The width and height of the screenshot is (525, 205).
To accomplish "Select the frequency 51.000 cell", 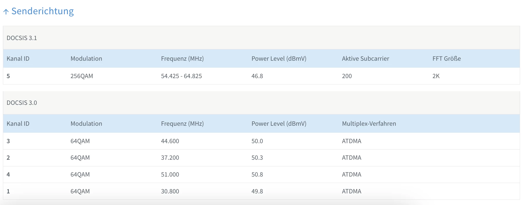I will [170, 175].
